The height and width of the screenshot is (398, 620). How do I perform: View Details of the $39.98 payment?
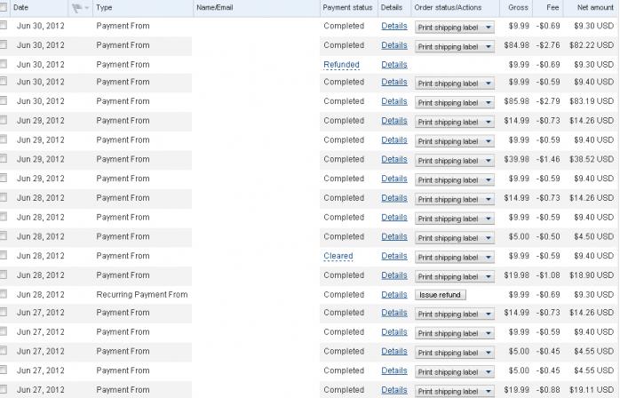[394, 159]
